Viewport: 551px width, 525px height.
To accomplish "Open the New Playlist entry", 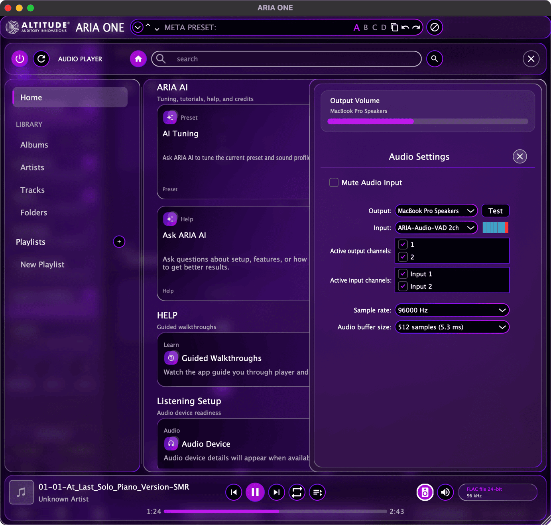I will (42, 264).
